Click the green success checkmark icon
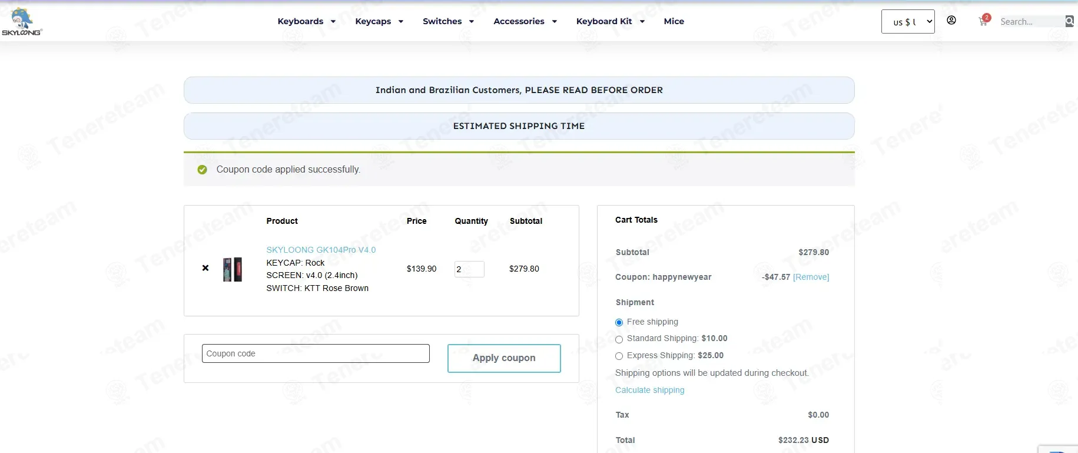Image resolution: width=1078 pixels, height=453 pixels. pos(202,170)
